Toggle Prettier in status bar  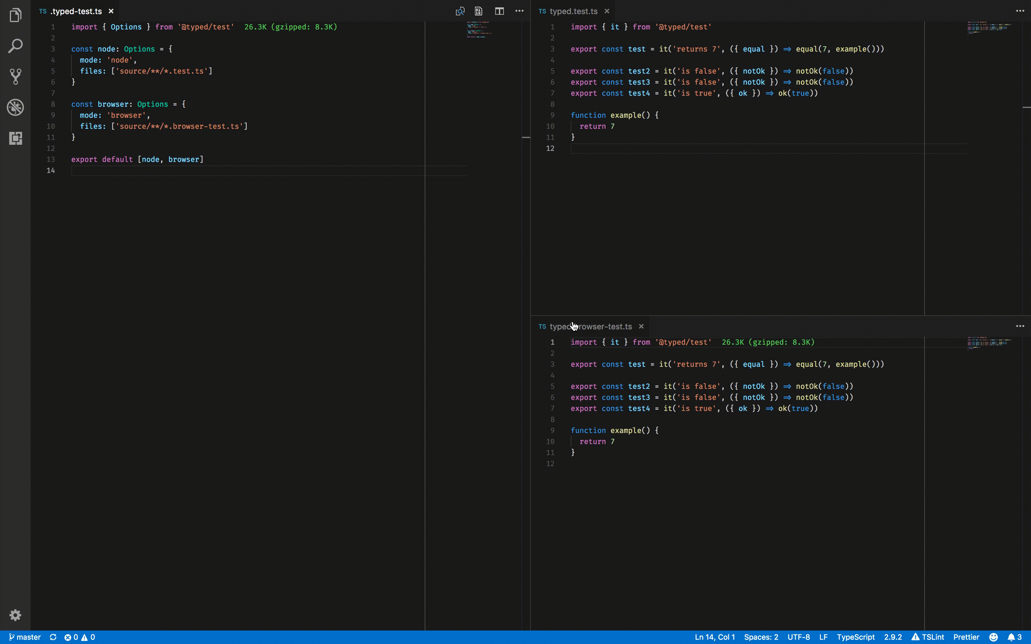pyautogui.click(x=966, y=637)
